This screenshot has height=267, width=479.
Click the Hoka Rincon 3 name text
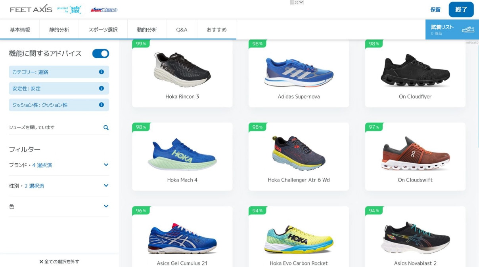tap(182, 97)
